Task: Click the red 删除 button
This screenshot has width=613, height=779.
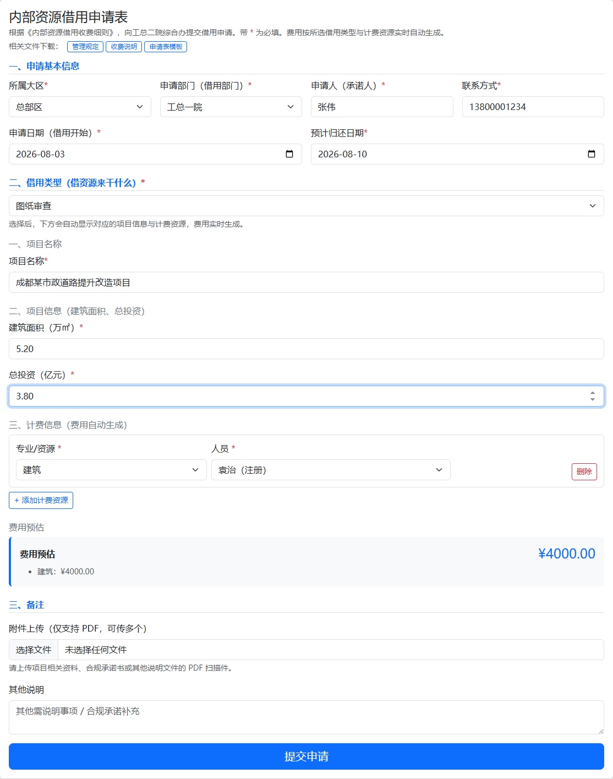Action: (584, 471)
